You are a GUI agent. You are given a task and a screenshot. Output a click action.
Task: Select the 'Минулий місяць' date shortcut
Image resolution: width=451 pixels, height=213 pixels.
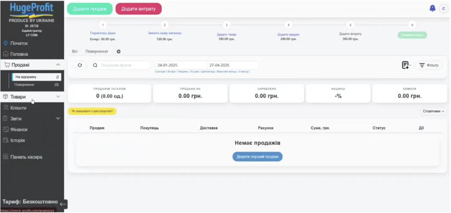pos(227,72)
